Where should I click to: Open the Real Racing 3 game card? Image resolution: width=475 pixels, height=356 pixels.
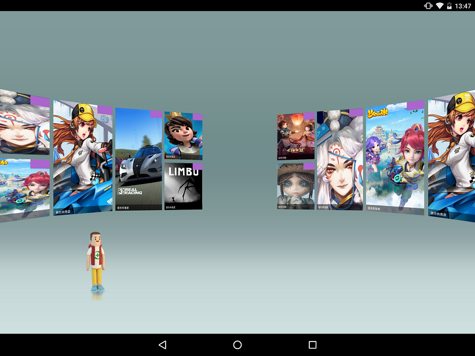coord(139,159)
